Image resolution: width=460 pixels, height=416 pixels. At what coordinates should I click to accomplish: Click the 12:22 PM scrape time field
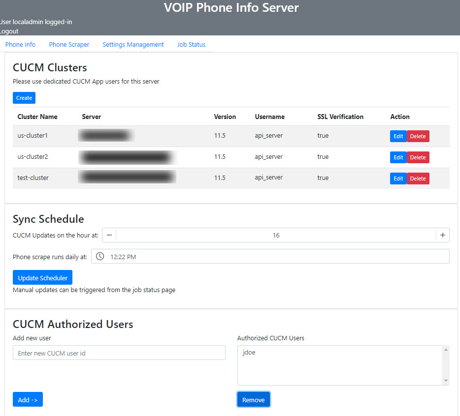[270, 256]
